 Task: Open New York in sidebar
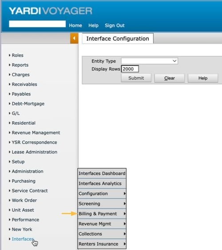[20, 230]
